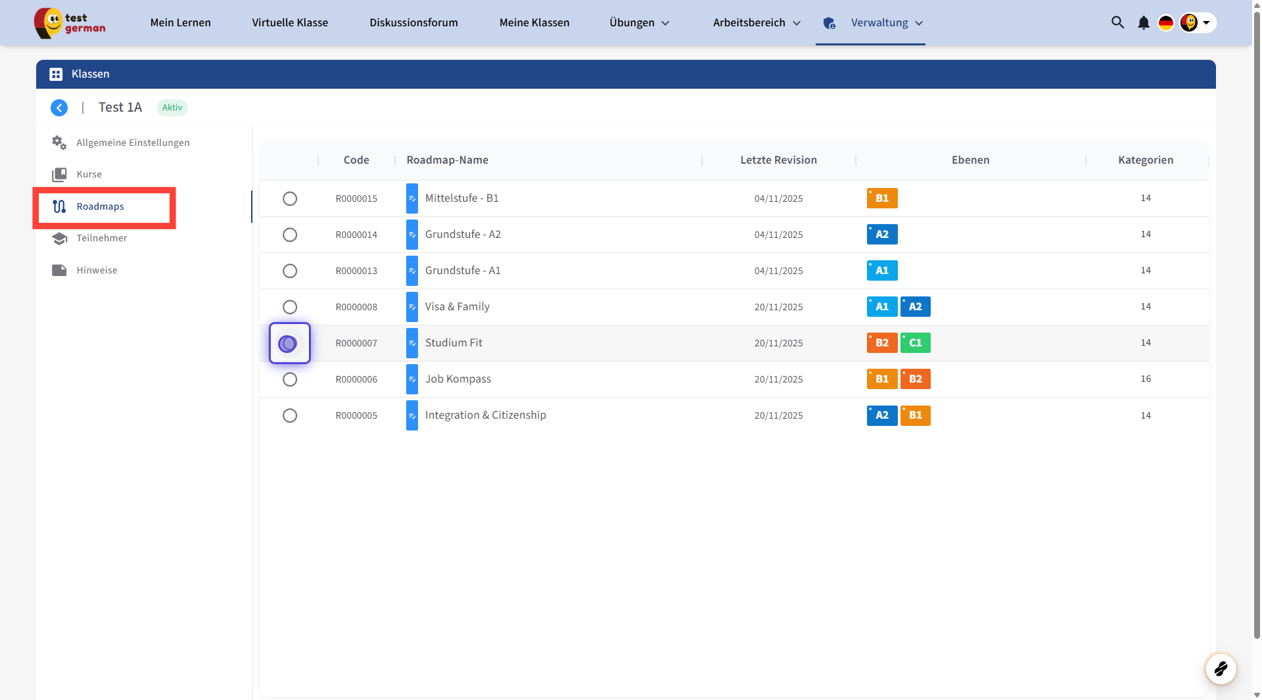Click the document icon beside Job Kompass
Image resolution: width=1262 pixels, height=700 pixels.
pyautogui.click(x=412, y=379)
